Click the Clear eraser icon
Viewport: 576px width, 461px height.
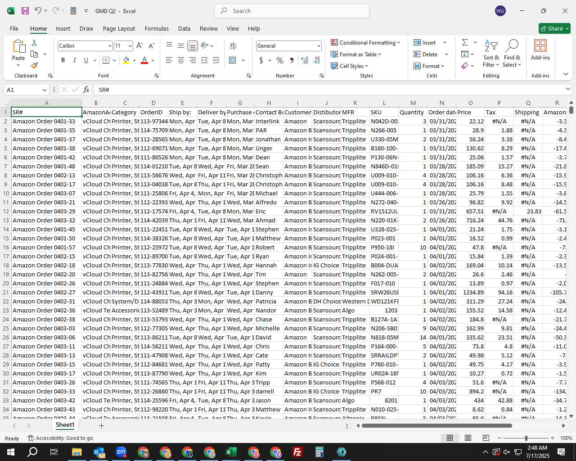465,66
